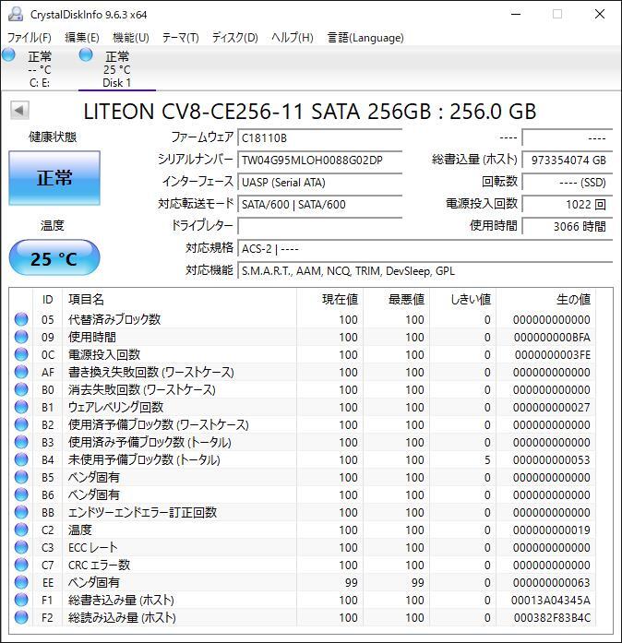Click the CrystalDiskInfo app icon in title bar
The height and width of the screenshot is (643, 622).
16,15
